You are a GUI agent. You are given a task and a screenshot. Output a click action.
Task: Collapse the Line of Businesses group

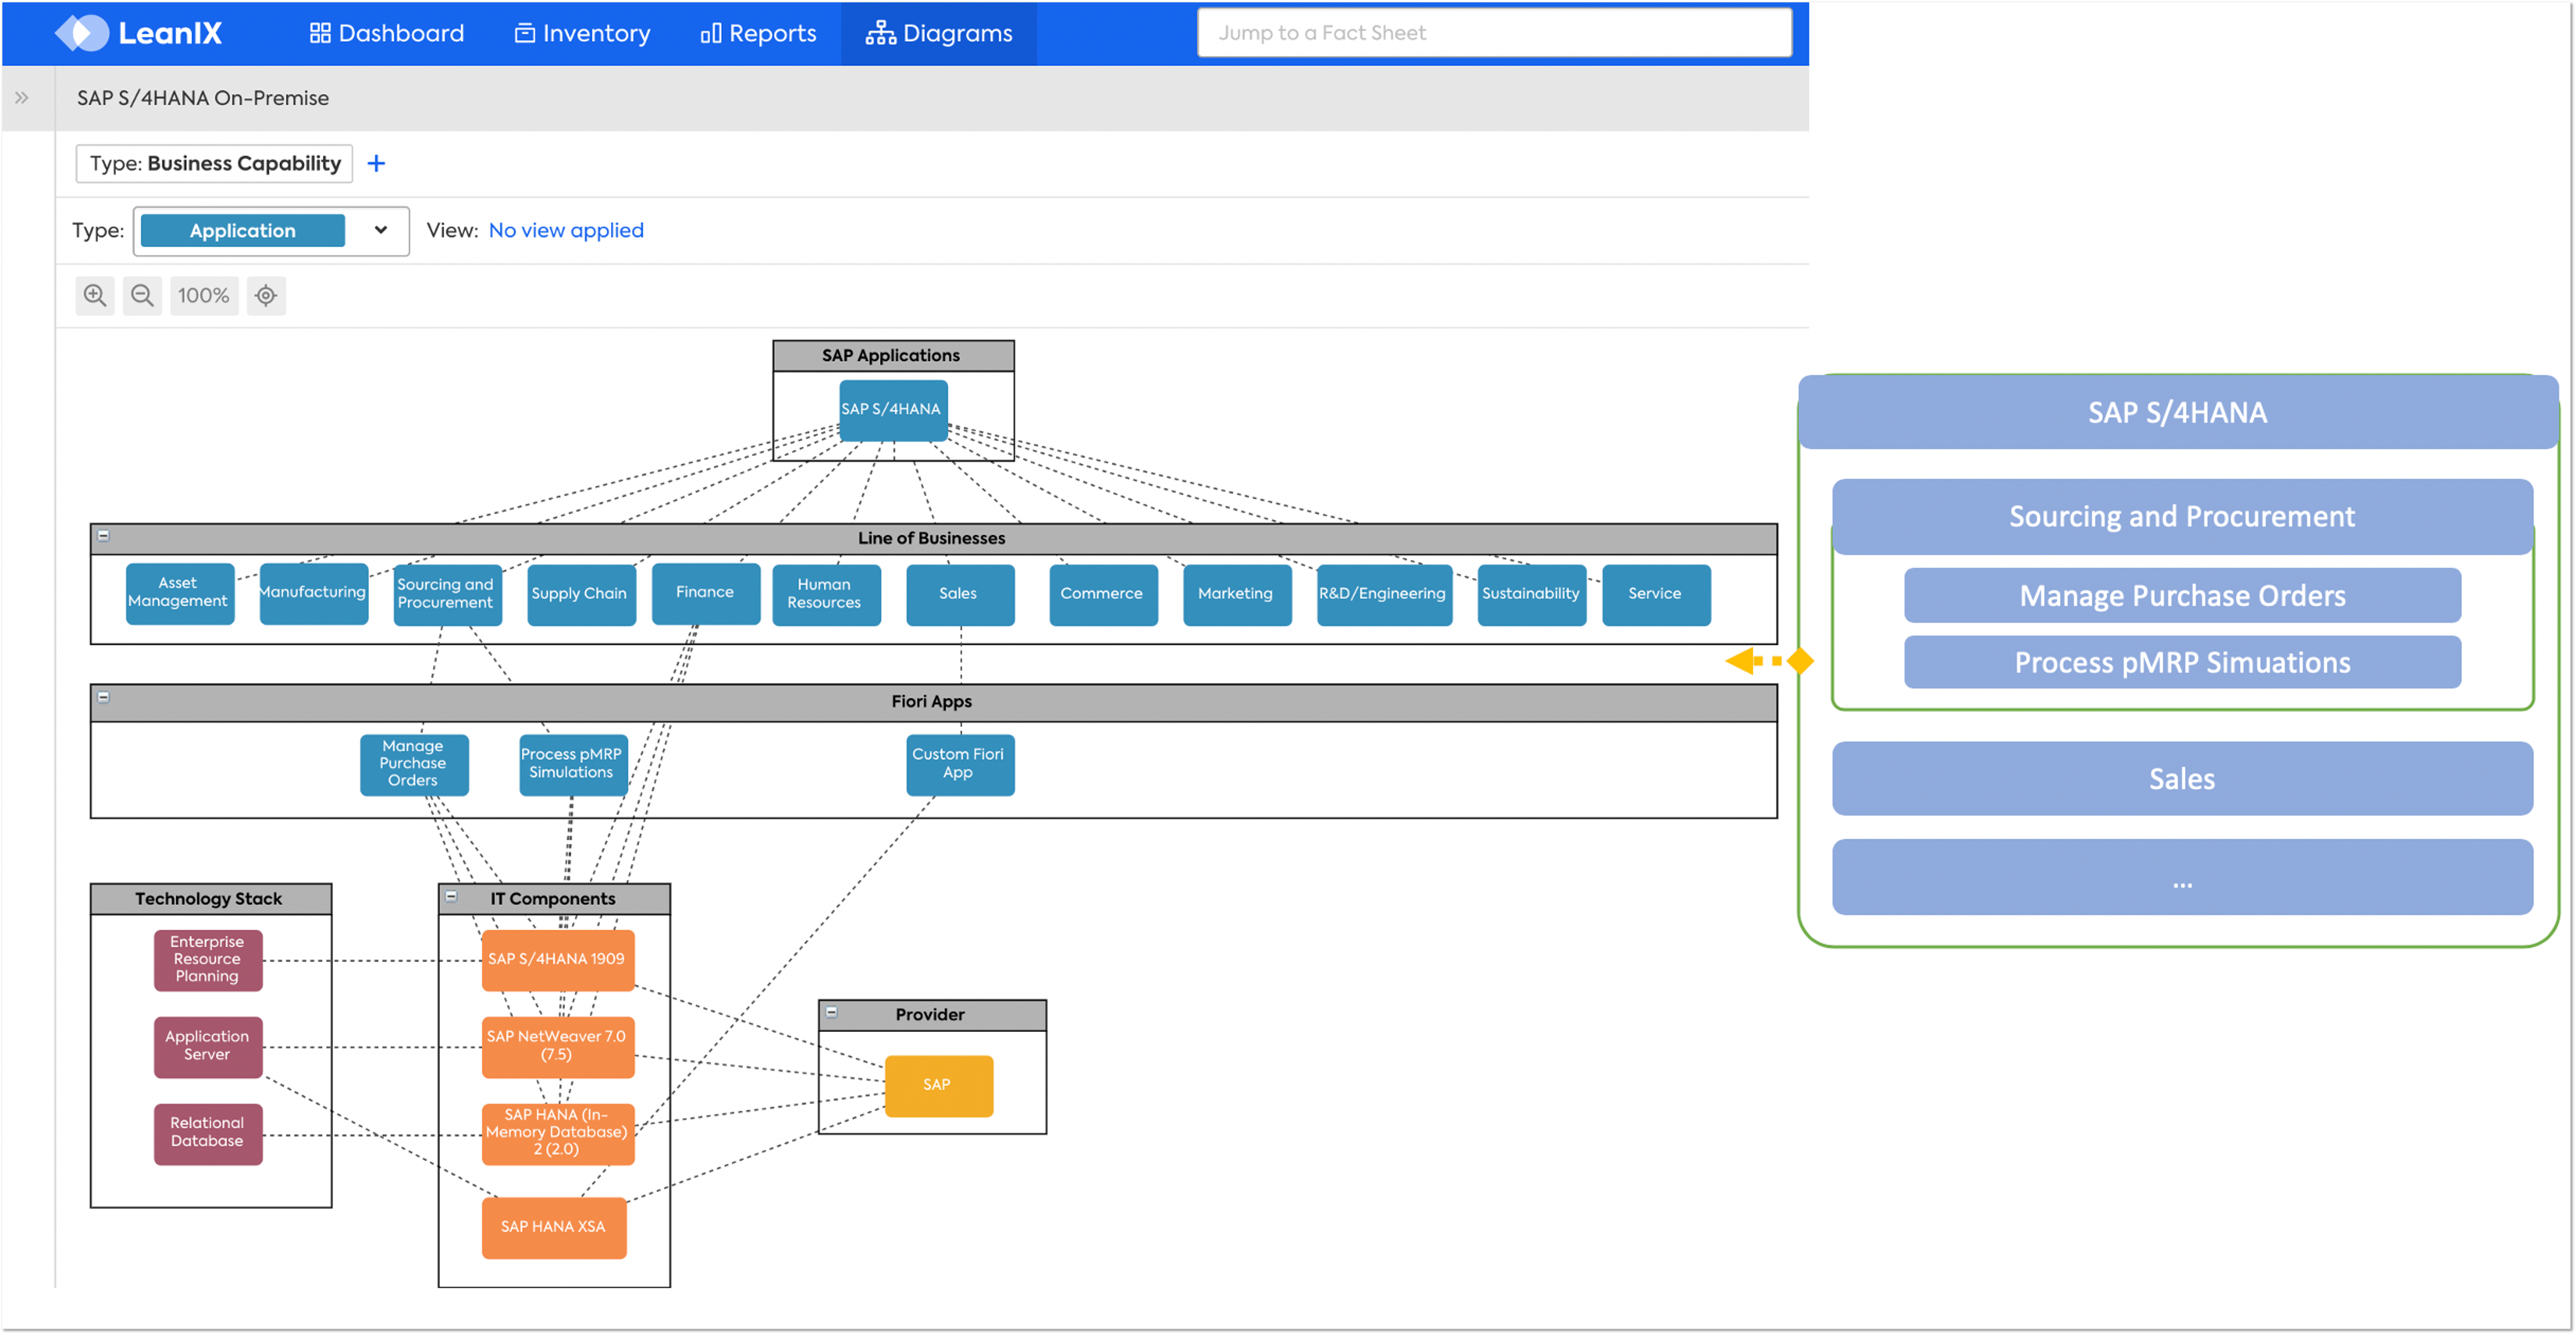click(103, 536)
